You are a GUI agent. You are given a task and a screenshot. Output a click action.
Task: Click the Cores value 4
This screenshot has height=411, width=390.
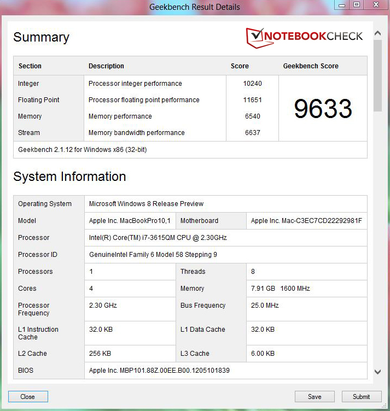[x=91, y=289]
